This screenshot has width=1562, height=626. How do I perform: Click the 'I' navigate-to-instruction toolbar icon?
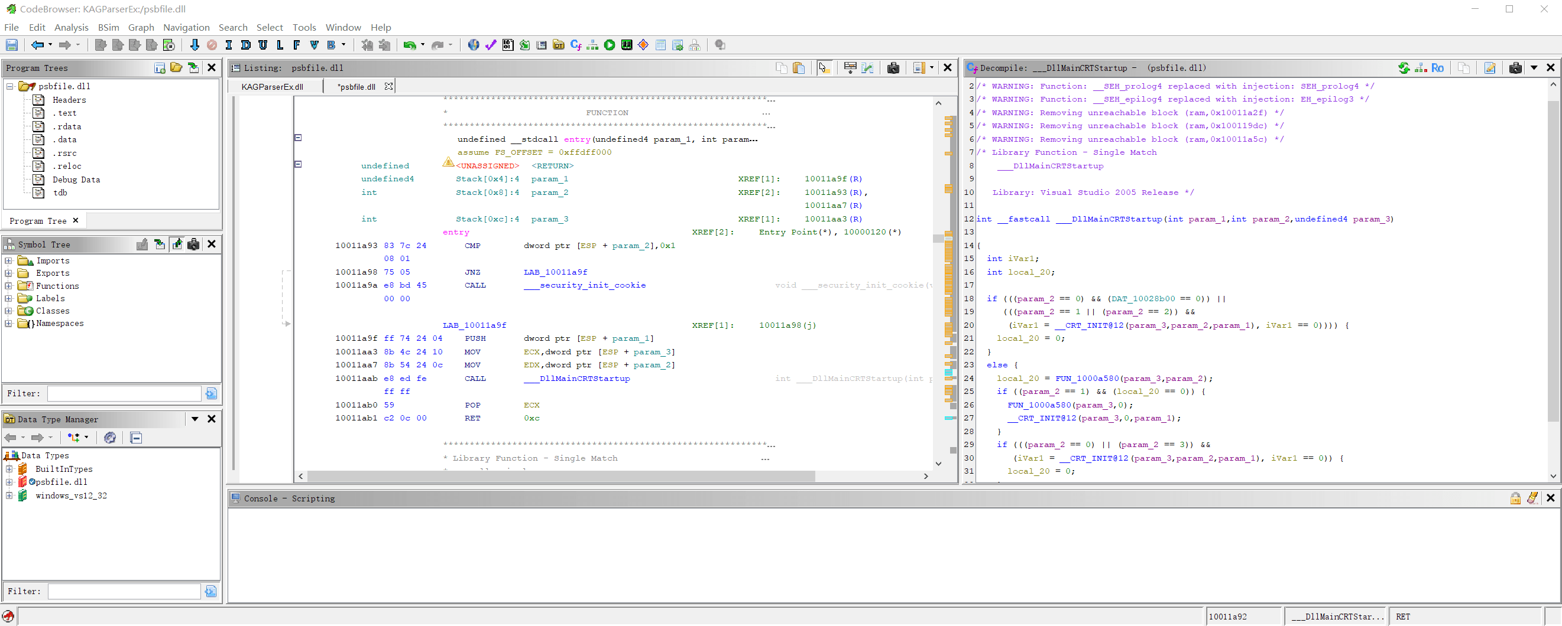coord(229,45)
